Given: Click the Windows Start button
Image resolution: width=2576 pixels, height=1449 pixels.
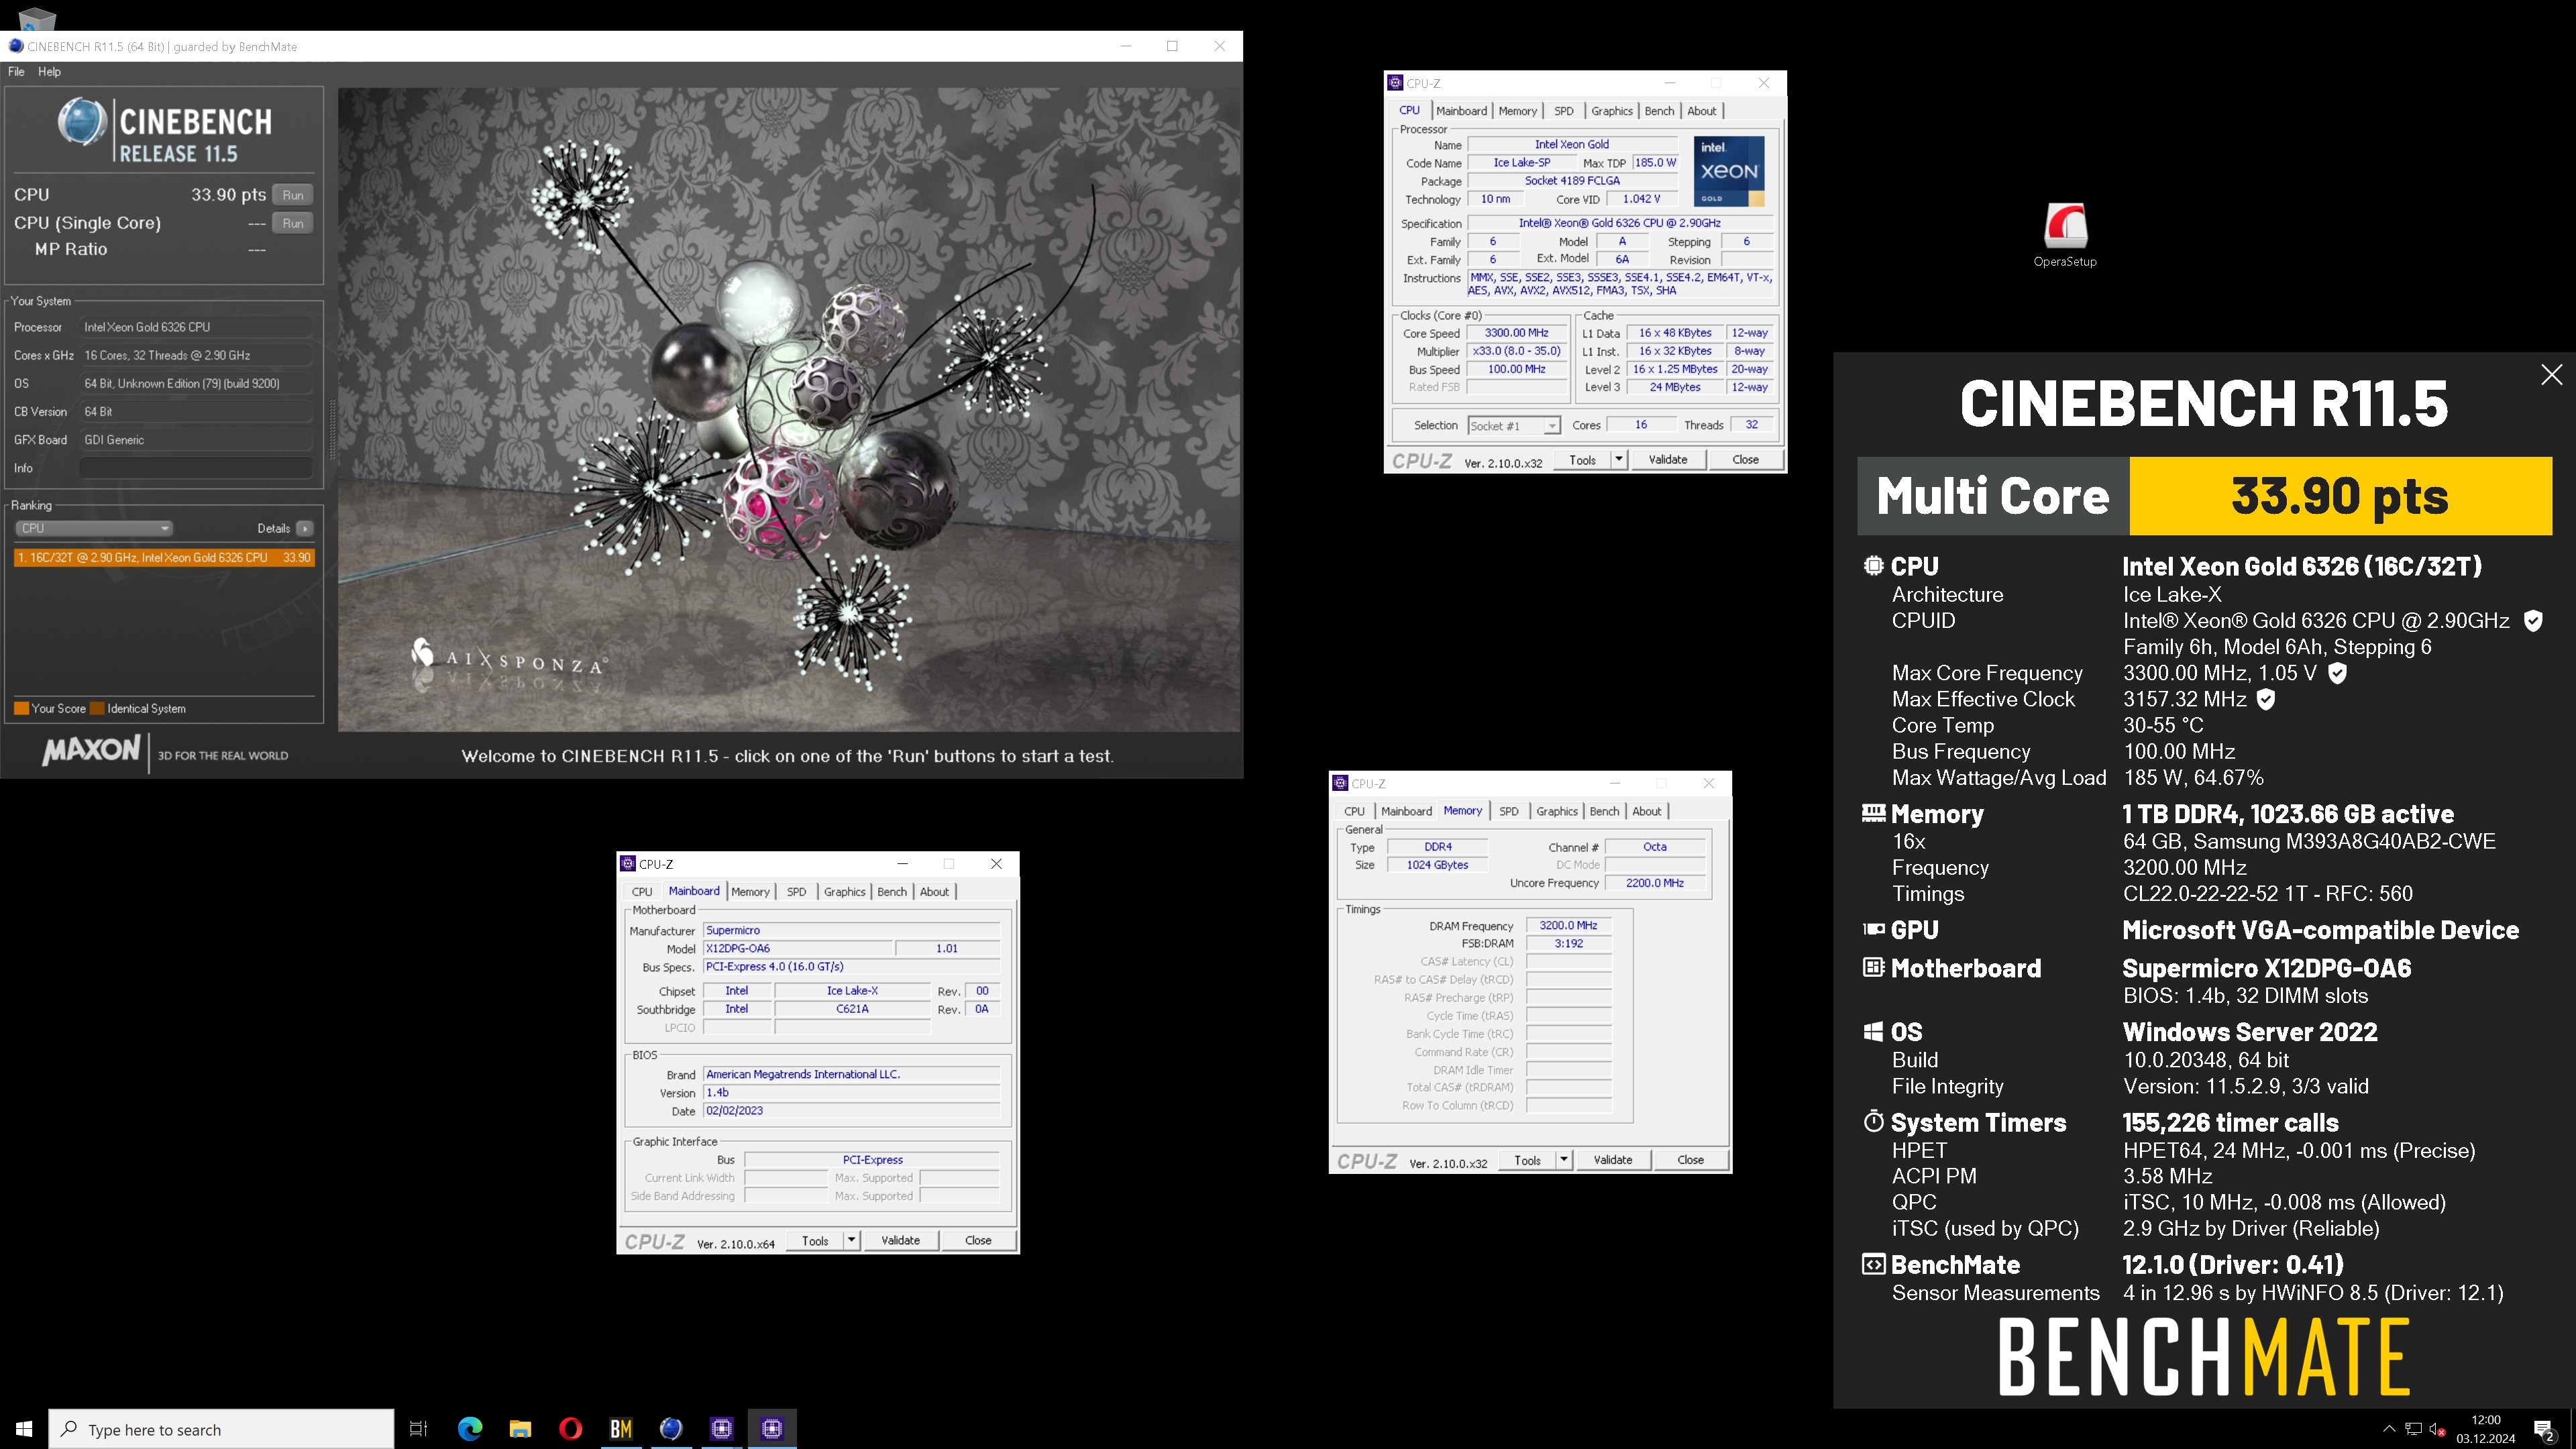Looking at the screenshot, I should tap(24, 1429).
